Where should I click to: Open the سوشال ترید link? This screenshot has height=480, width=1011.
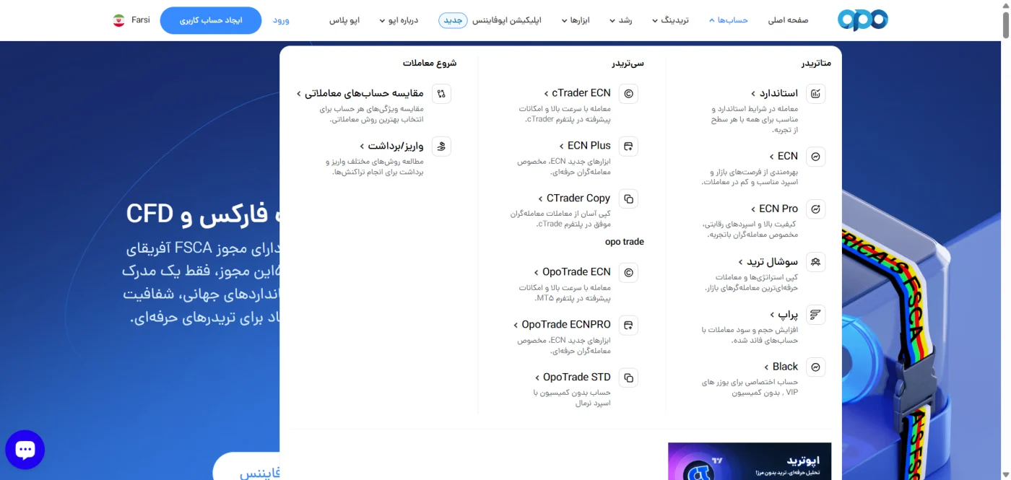tap(768, 261)
